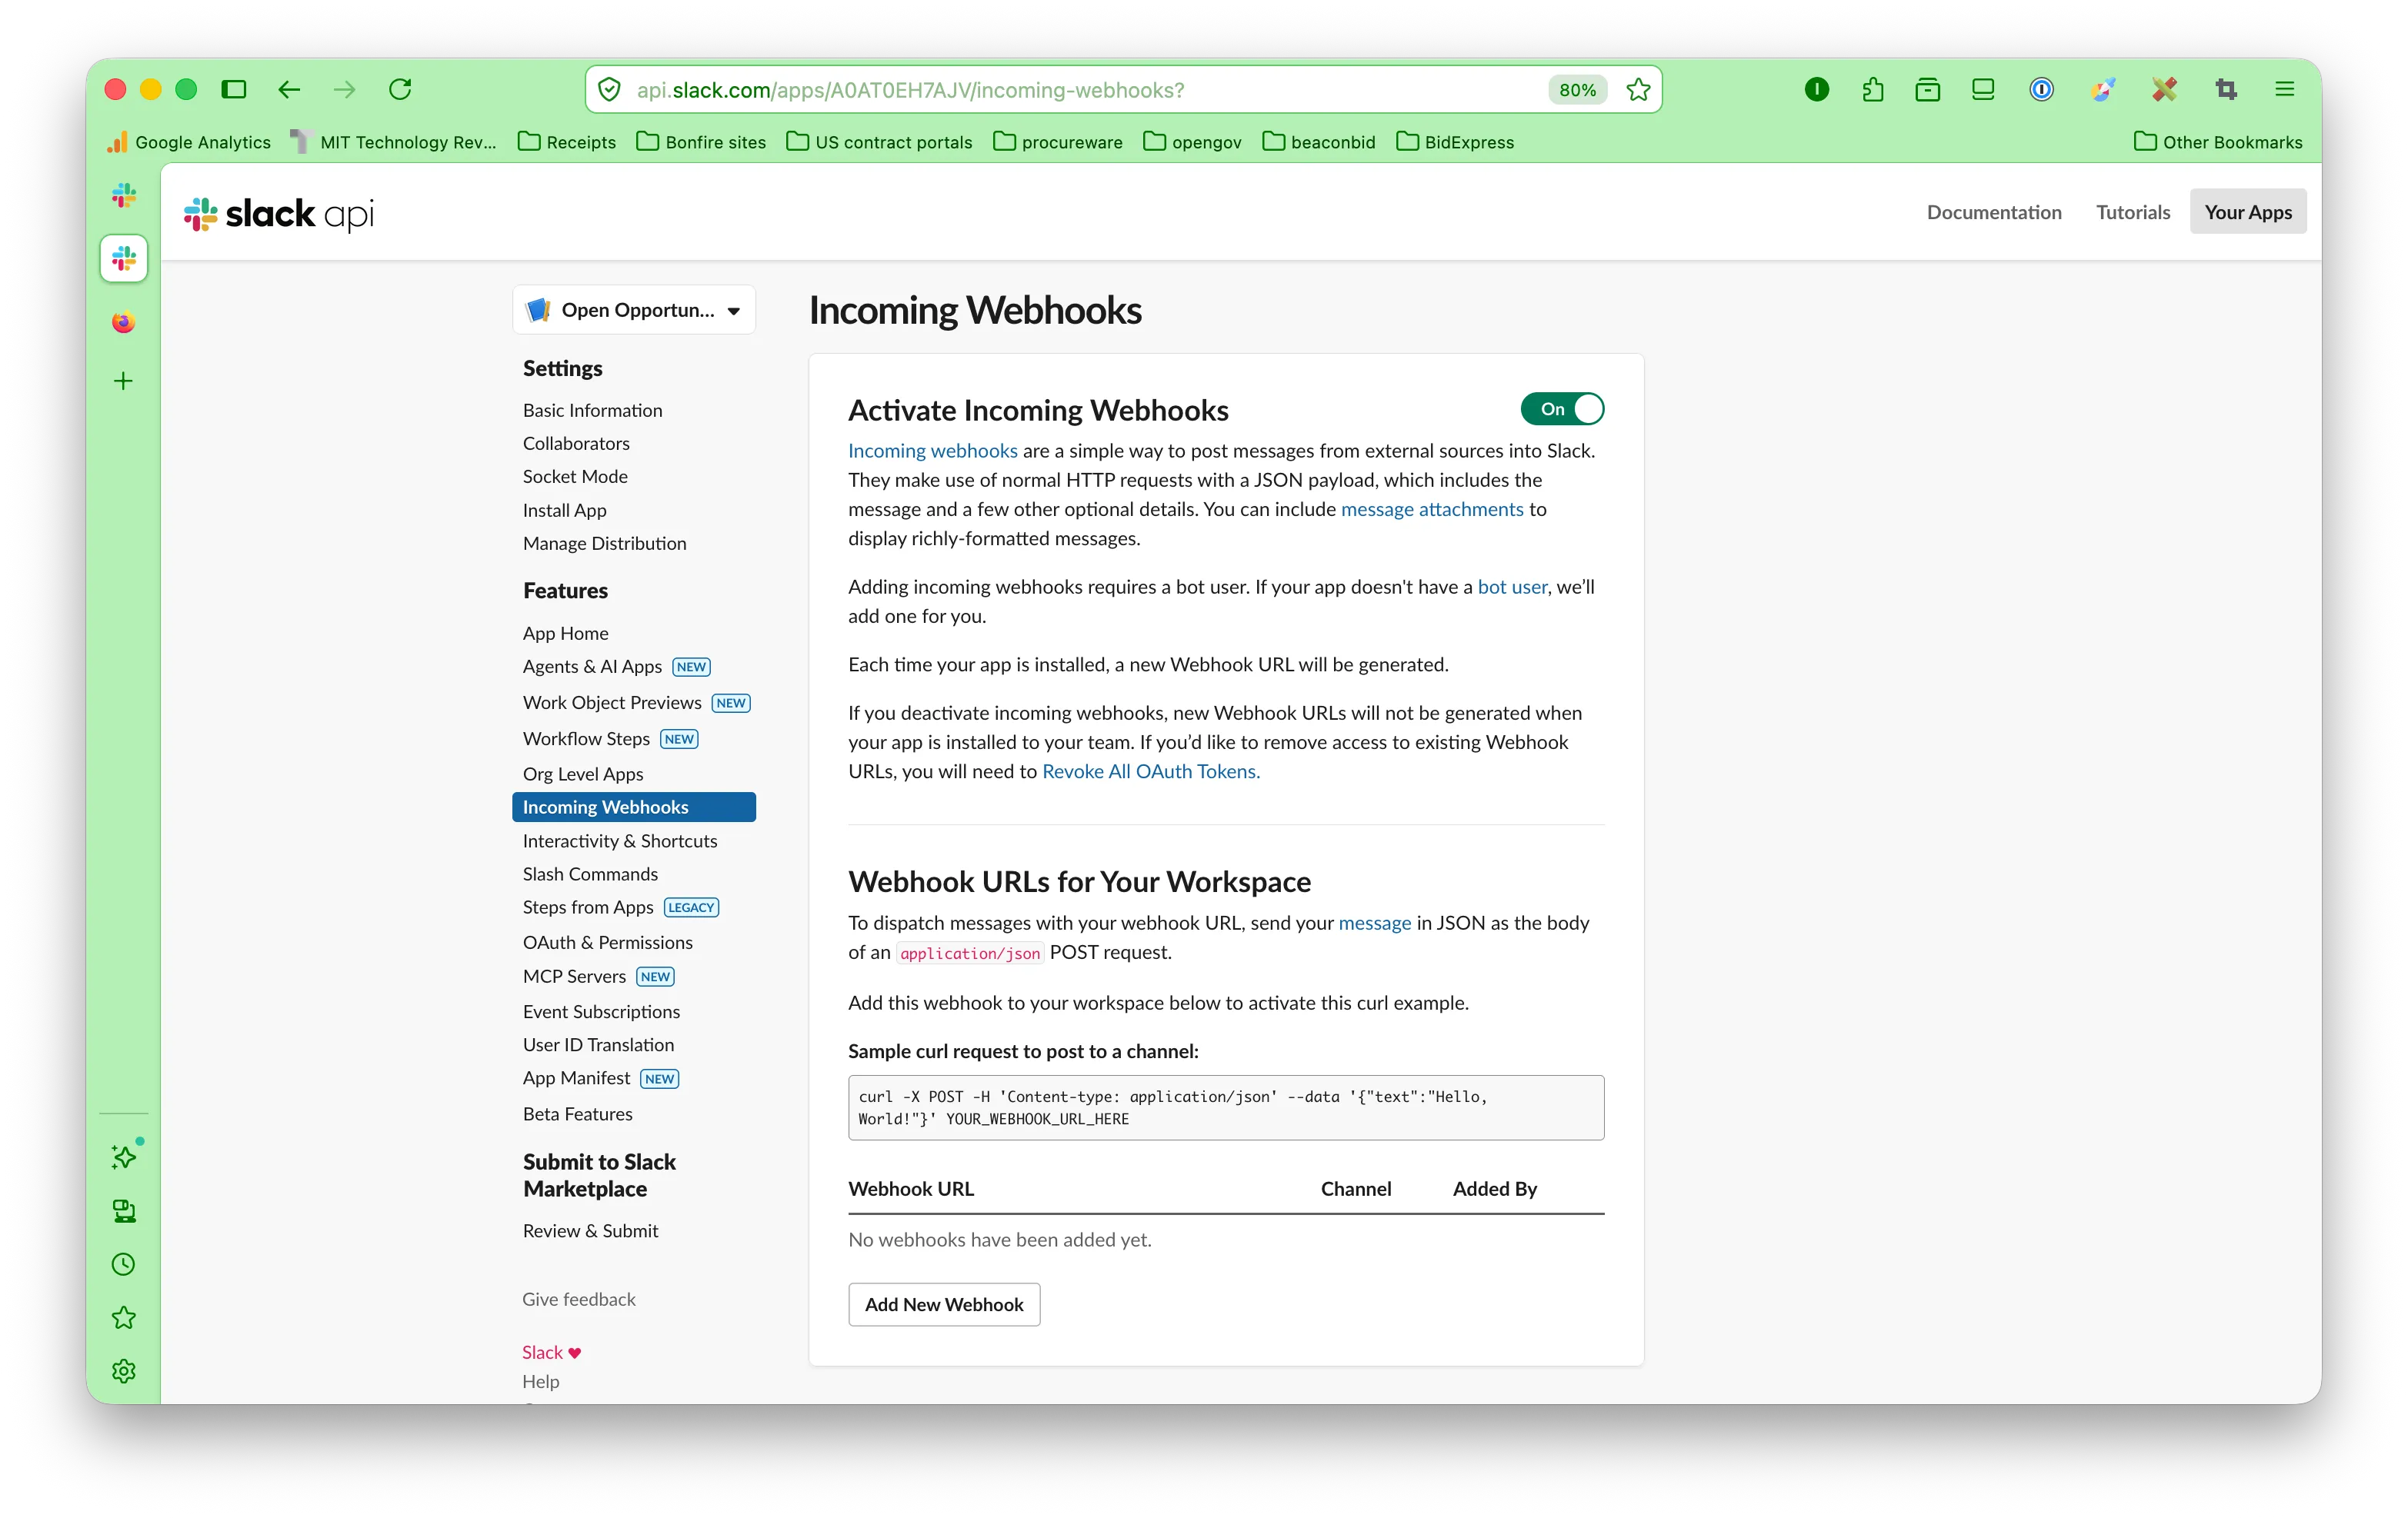Open the site security shield icon
This screenshot has width=2408, height=1518.
click(x=609, y=90)
